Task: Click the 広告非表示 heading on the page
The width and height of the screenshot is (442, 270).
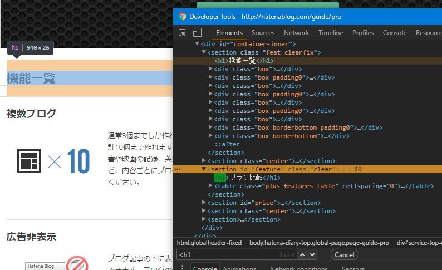Action: [31, 237]
